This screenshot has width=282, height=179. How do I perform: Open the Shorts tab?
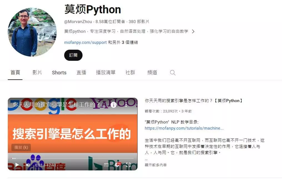(x=59, y=73)
